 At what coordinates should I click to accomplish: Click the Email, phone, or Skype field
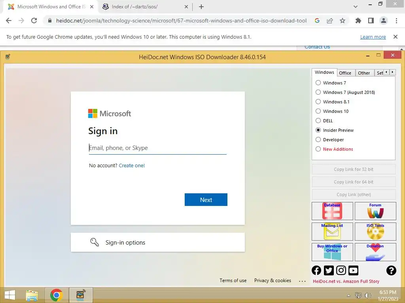tap(157, 148)
